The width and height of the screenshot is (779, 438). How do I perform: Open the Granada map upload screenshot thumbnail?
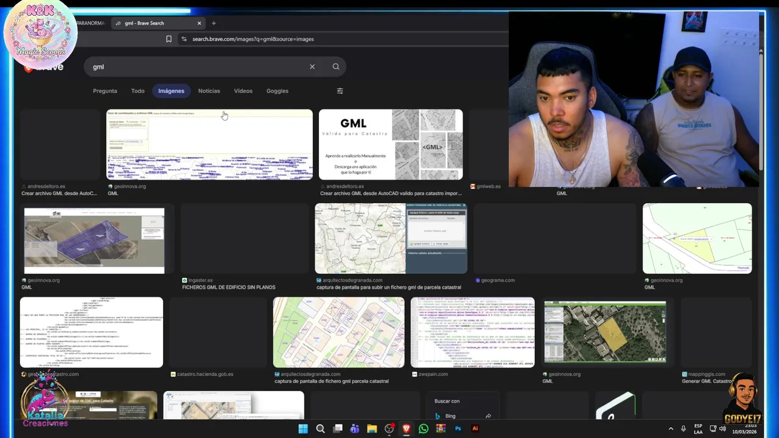391,238
